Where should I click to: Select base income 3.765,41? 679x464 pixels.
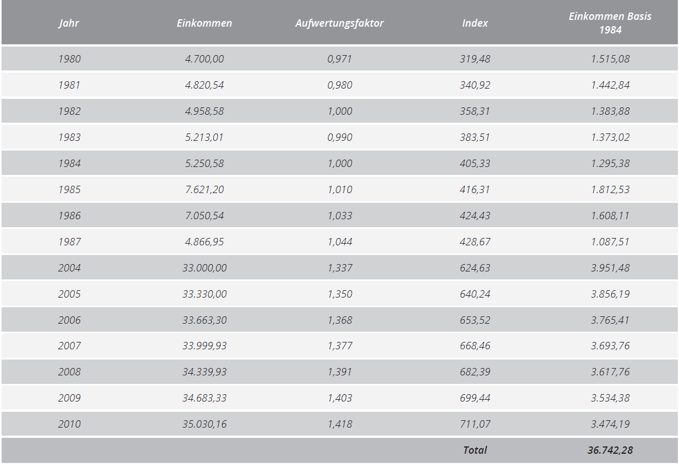click(610, 320)
